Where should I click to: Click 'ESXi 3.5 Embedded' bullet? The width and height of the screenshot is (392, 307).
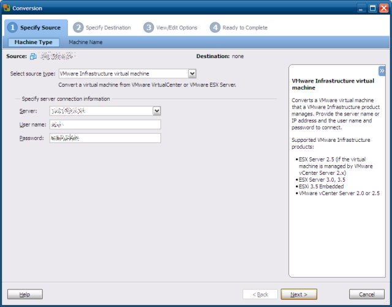pyautogui.click(x=321, y=187)
